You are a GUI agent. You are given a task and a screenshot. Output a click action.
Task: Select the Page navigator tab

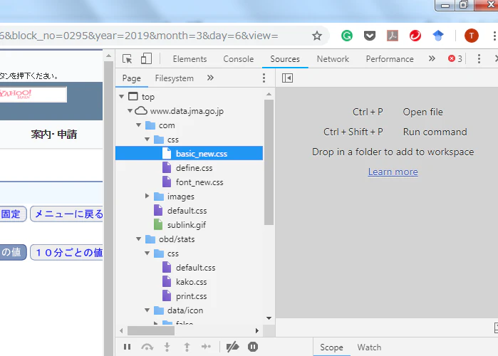[132, 78]
